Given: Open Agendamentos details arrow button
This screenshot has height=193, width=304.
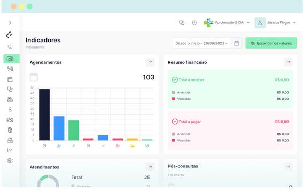Looking at the screenshot, I should 150,62.
